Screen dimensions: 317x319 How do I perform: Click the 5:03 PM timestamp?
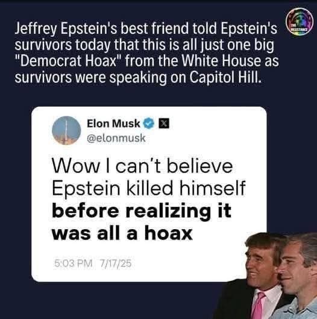pyautogui.click(x=73, y=264)
